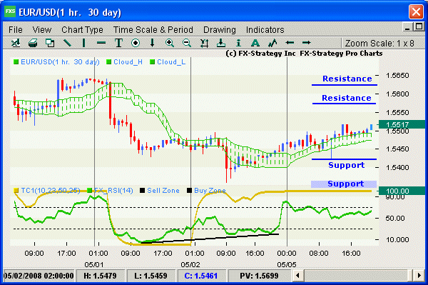Click the 100.00 indicator value tag
428x285 pixels.
pyautogui.click(x=402, y=191)
